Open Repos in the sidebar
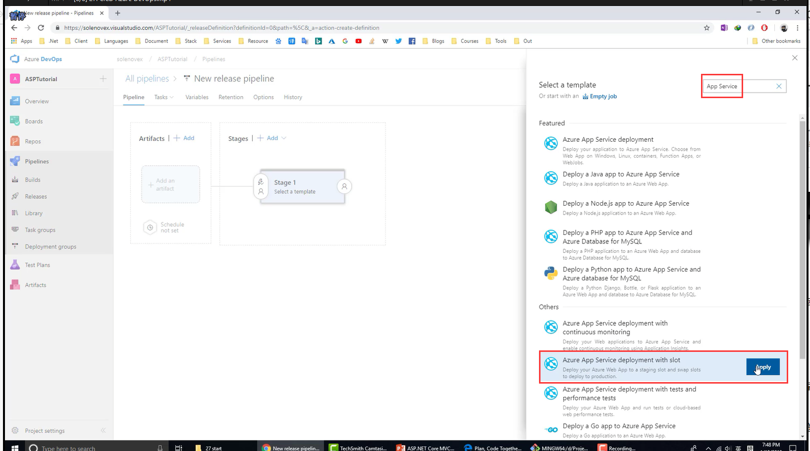Screen dimensions: 810x451 click(x=33, y=141)
